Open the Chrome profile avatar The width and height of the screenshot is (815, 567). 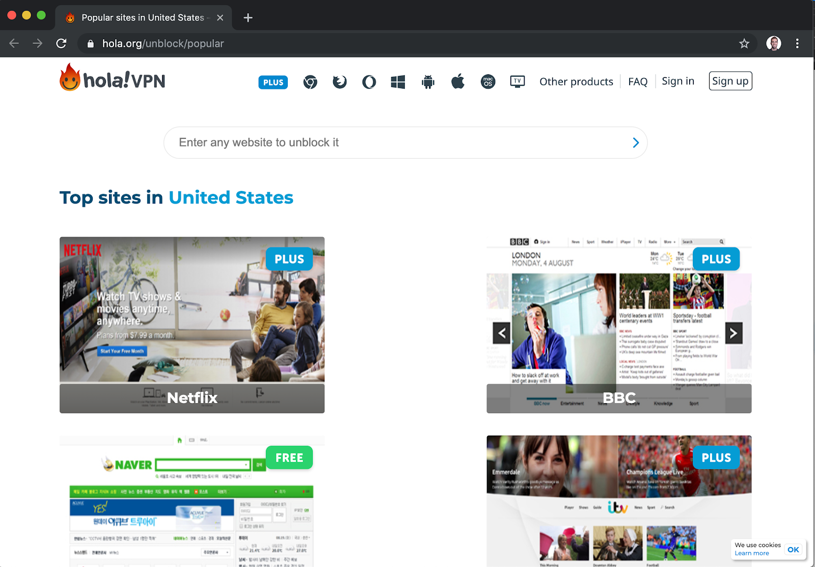pos(774,44)
